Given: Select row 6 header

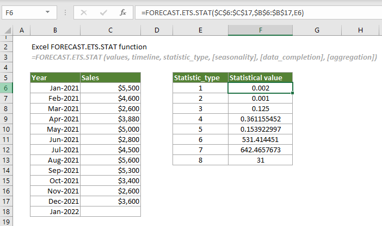Looking at the screenshot, I should (6, 88).
